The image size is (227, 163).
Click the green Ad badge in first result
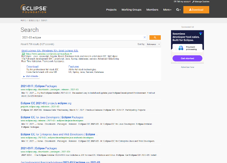coord(23,54)
